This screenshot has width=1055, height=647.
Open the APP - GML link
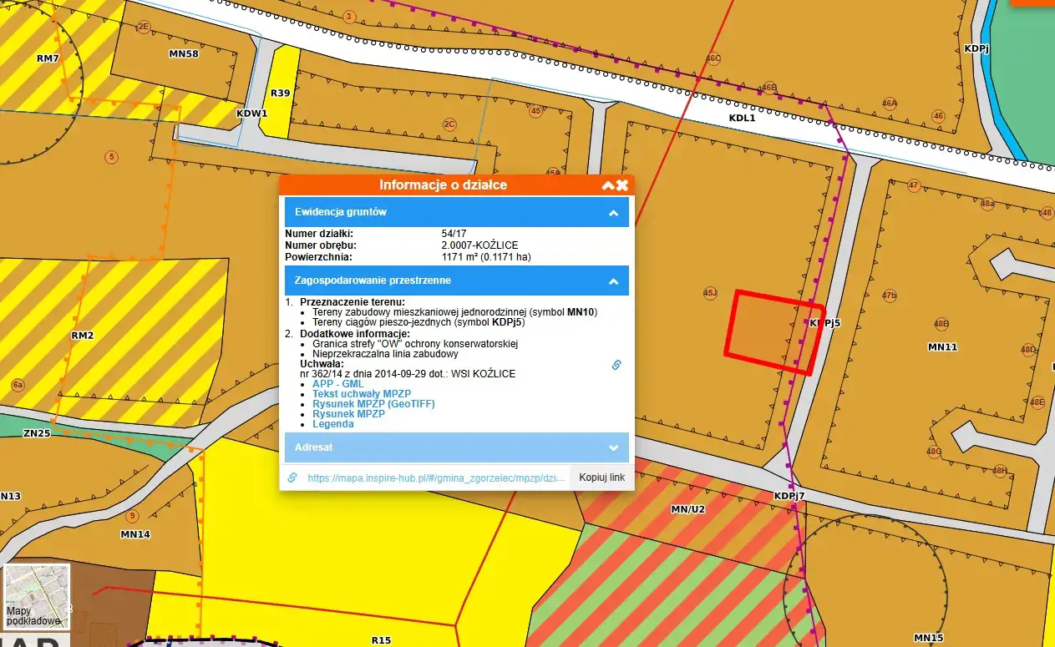point(333,384)
